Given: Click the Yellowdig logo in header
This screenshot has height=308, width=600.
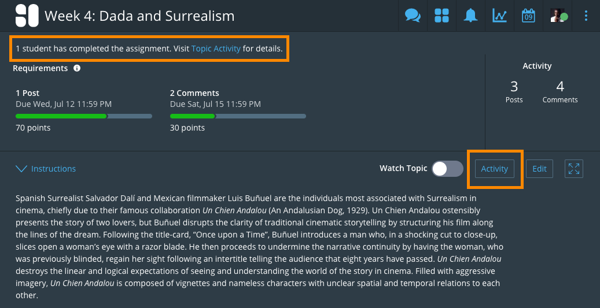Looking at the screenshot, I should click(27, 16).
